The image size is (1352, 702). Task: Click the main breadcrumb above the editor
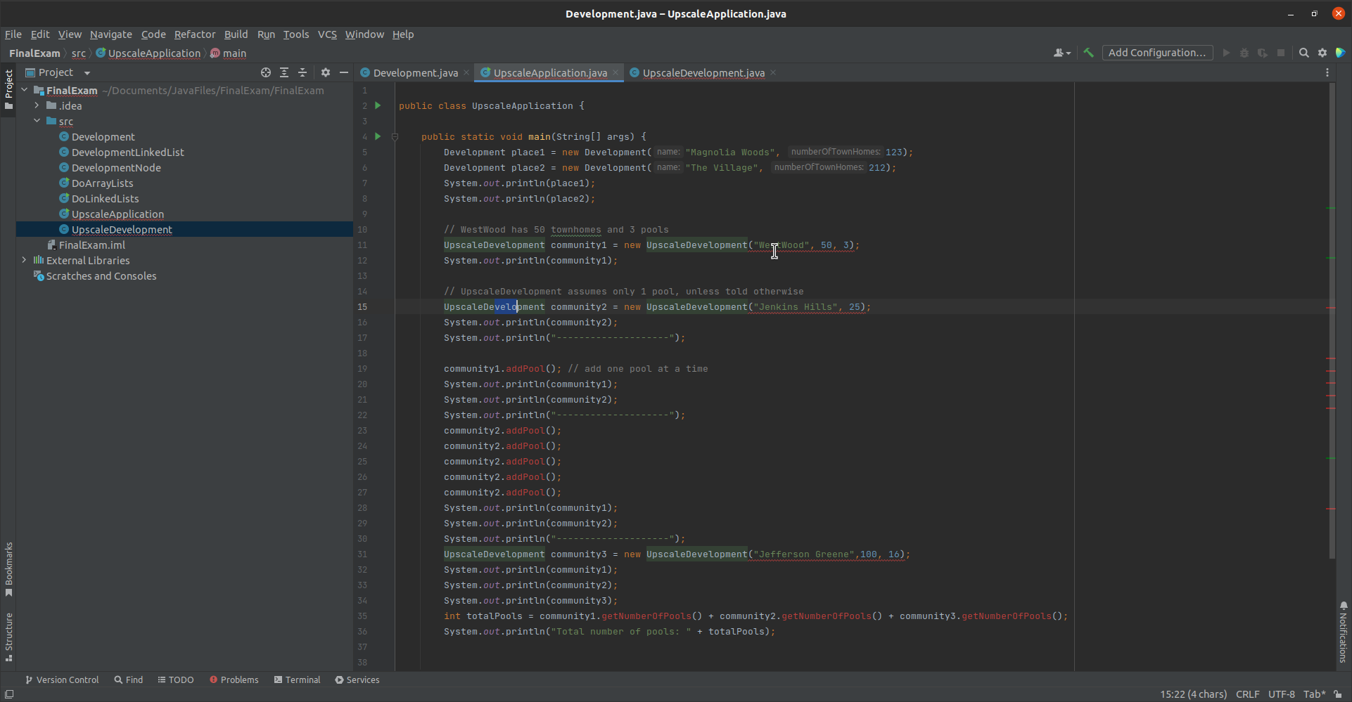pyautogui.click(x=233, y=53)
